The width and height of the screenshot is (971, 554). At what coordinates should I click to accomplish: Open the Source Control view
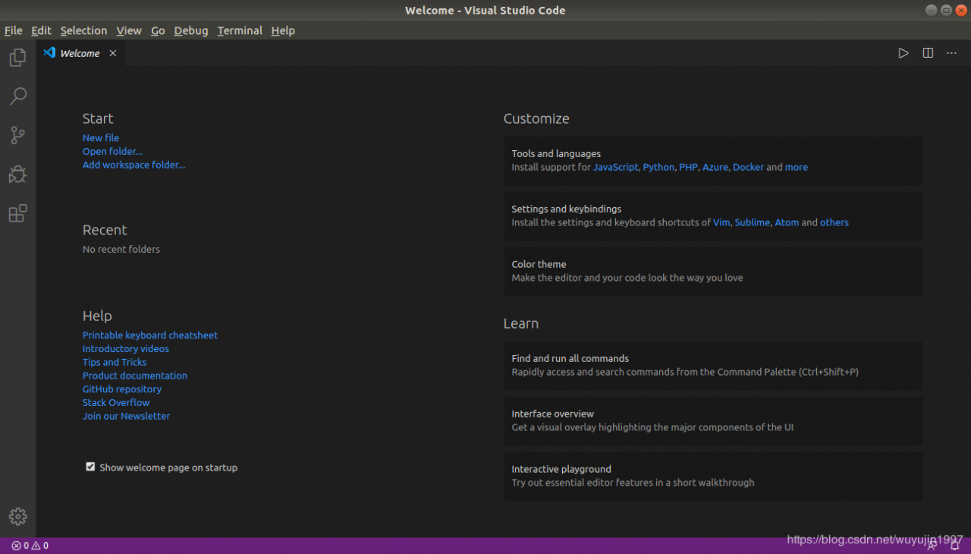pyautogui.click(x=17, y=136)
